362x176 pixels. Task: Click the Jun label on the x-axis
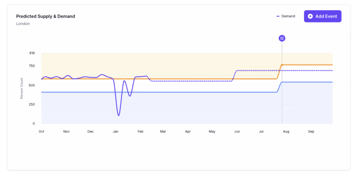[x=237, y=132]
